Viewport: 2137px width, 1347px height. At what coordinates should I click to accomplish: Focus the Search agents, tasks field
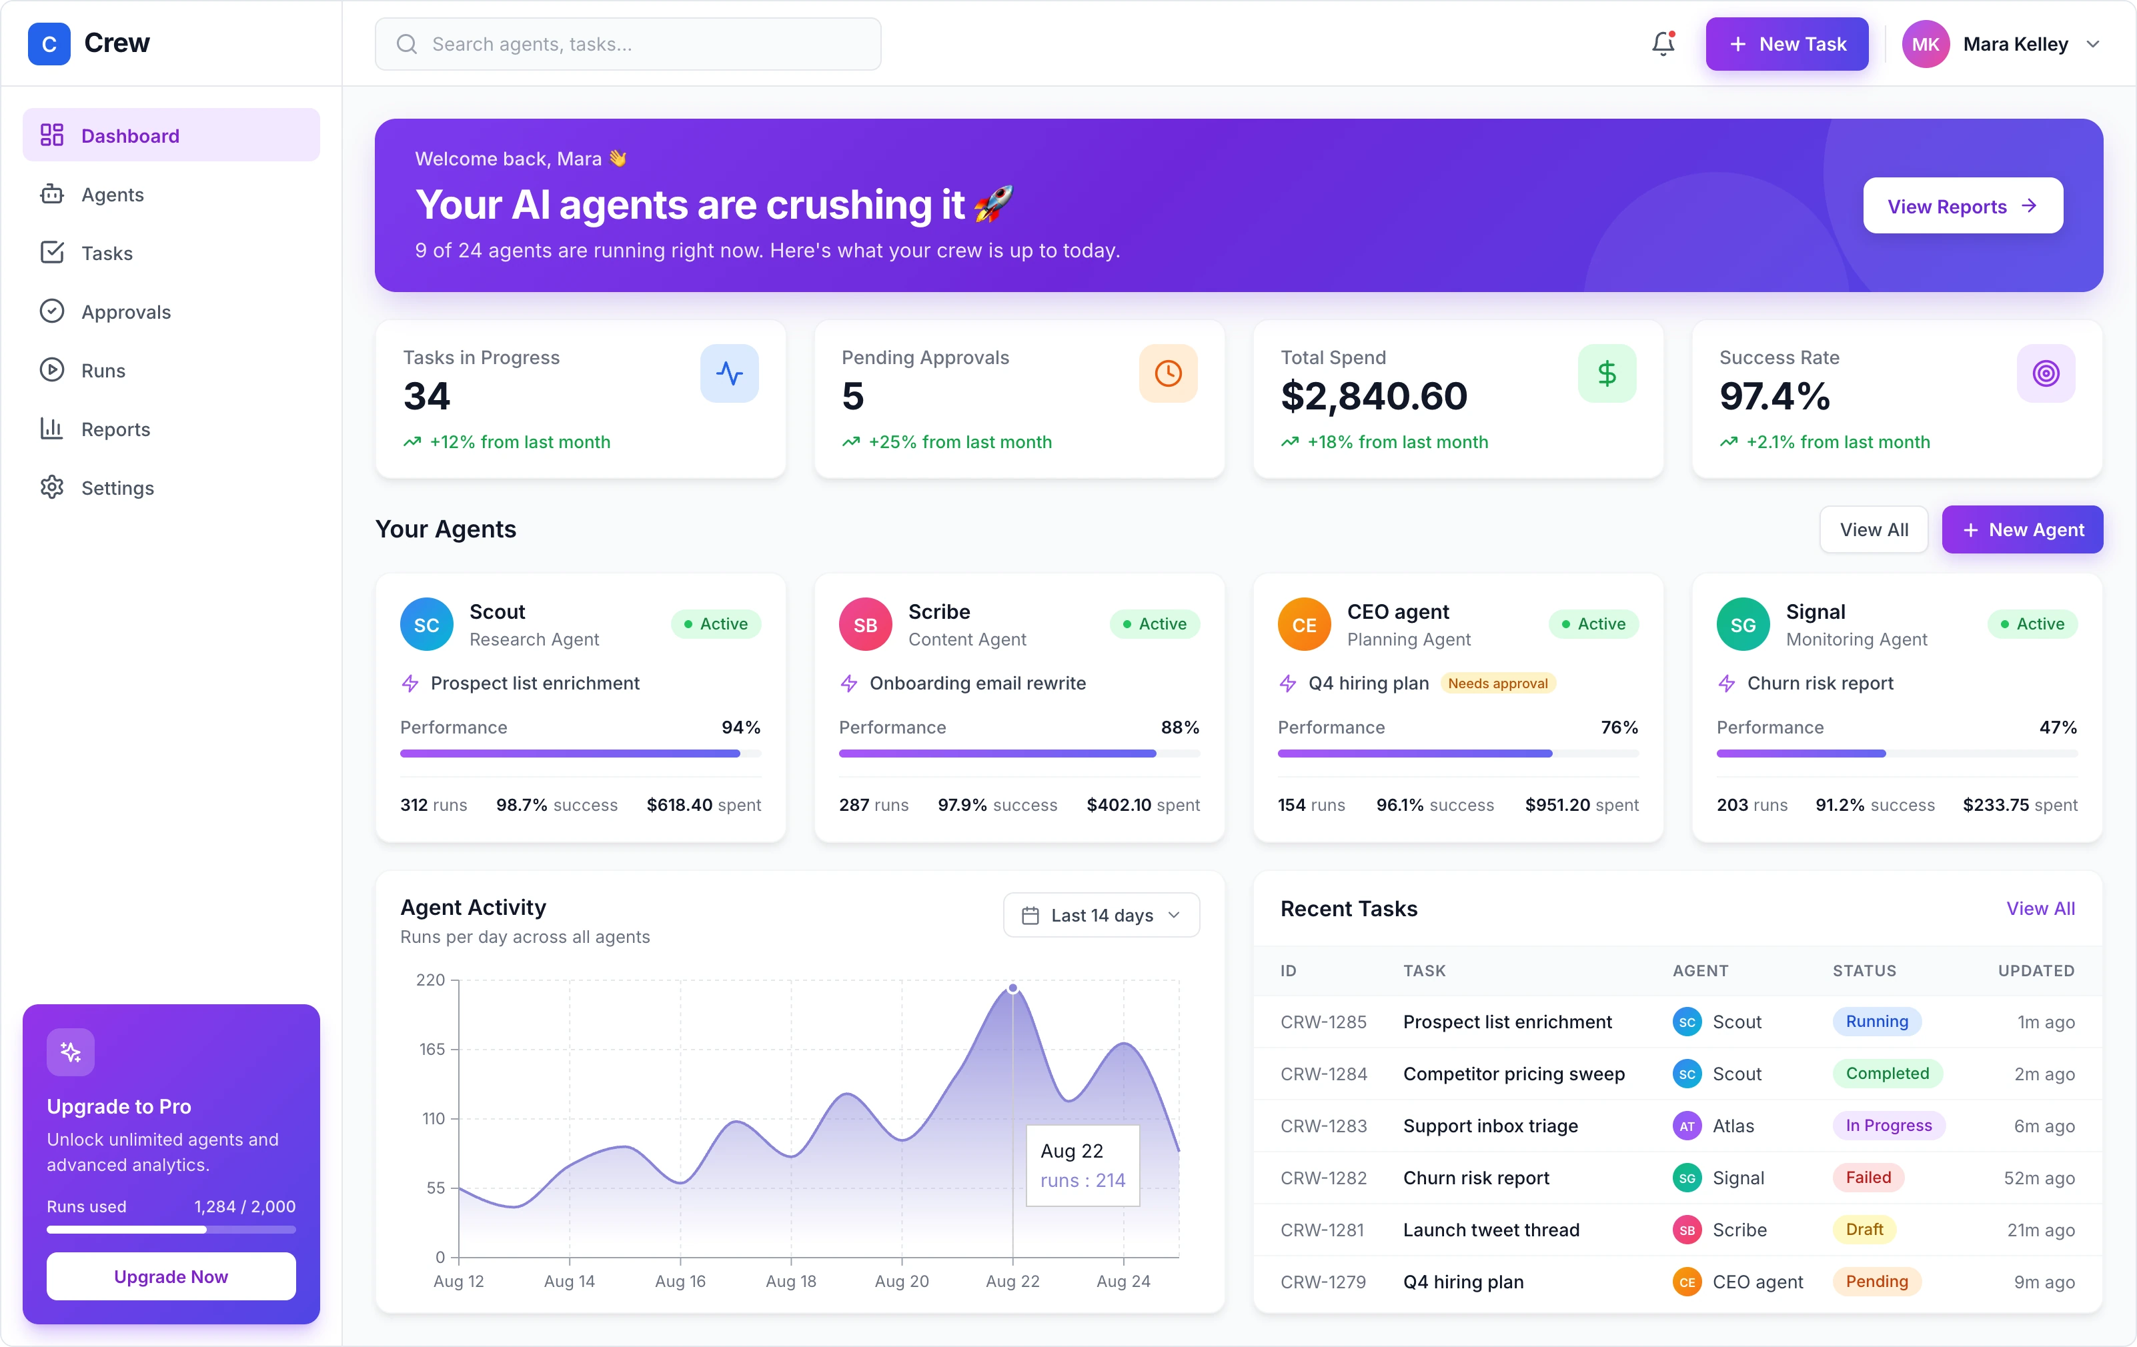tap(628, 45)
